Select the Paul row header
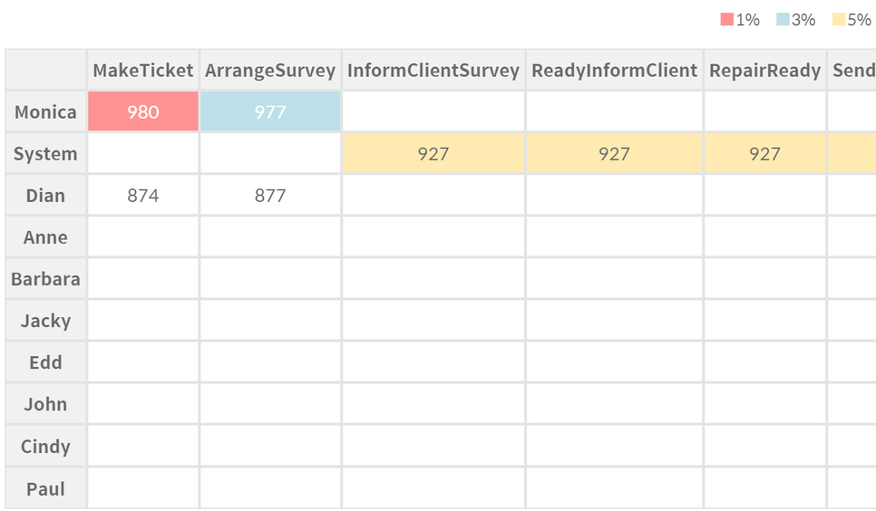This screenshot has height=511, width=876. [45, 489]
